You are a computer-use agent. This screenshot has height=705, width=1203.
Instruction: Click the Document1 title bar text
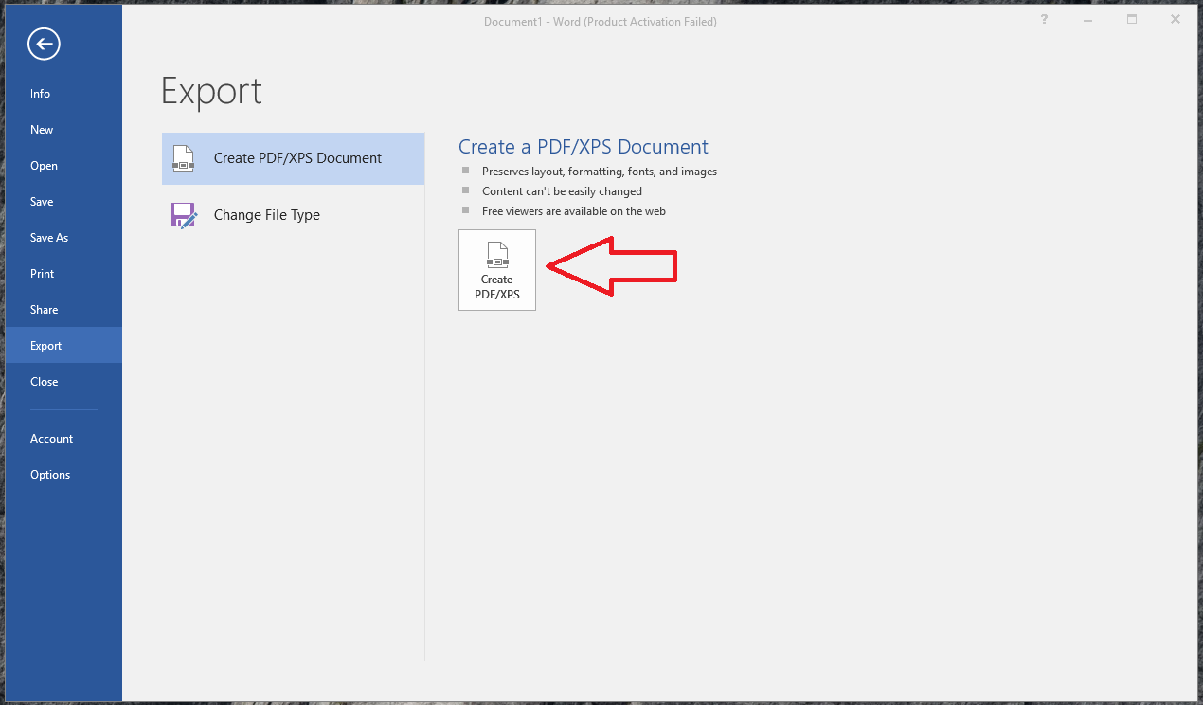point(601,21)
